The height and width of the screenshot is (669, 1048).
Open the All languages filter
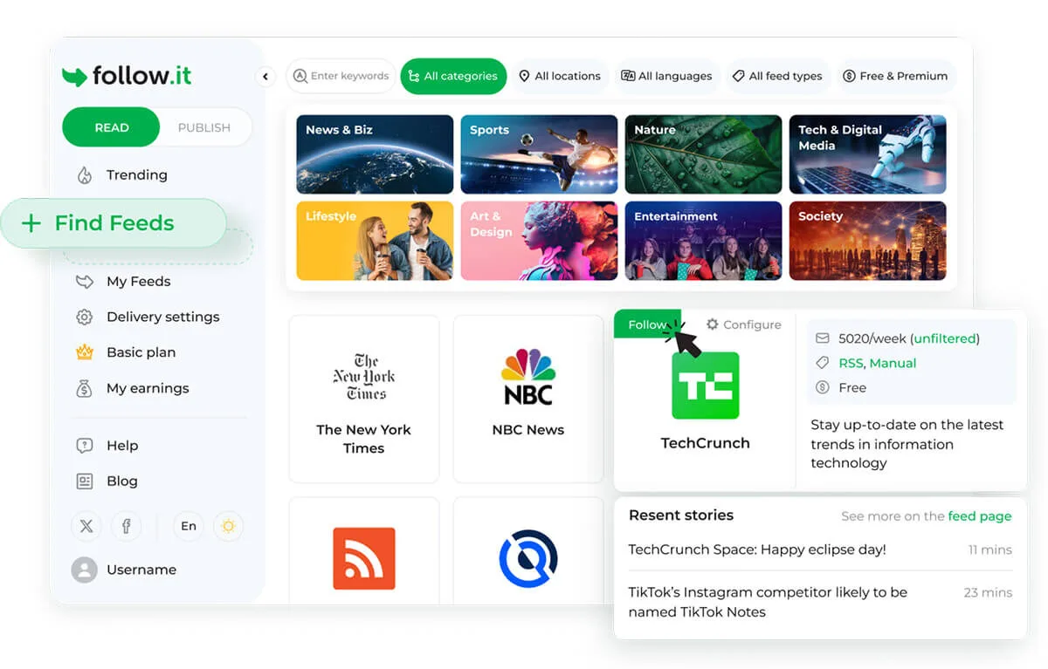666,76
